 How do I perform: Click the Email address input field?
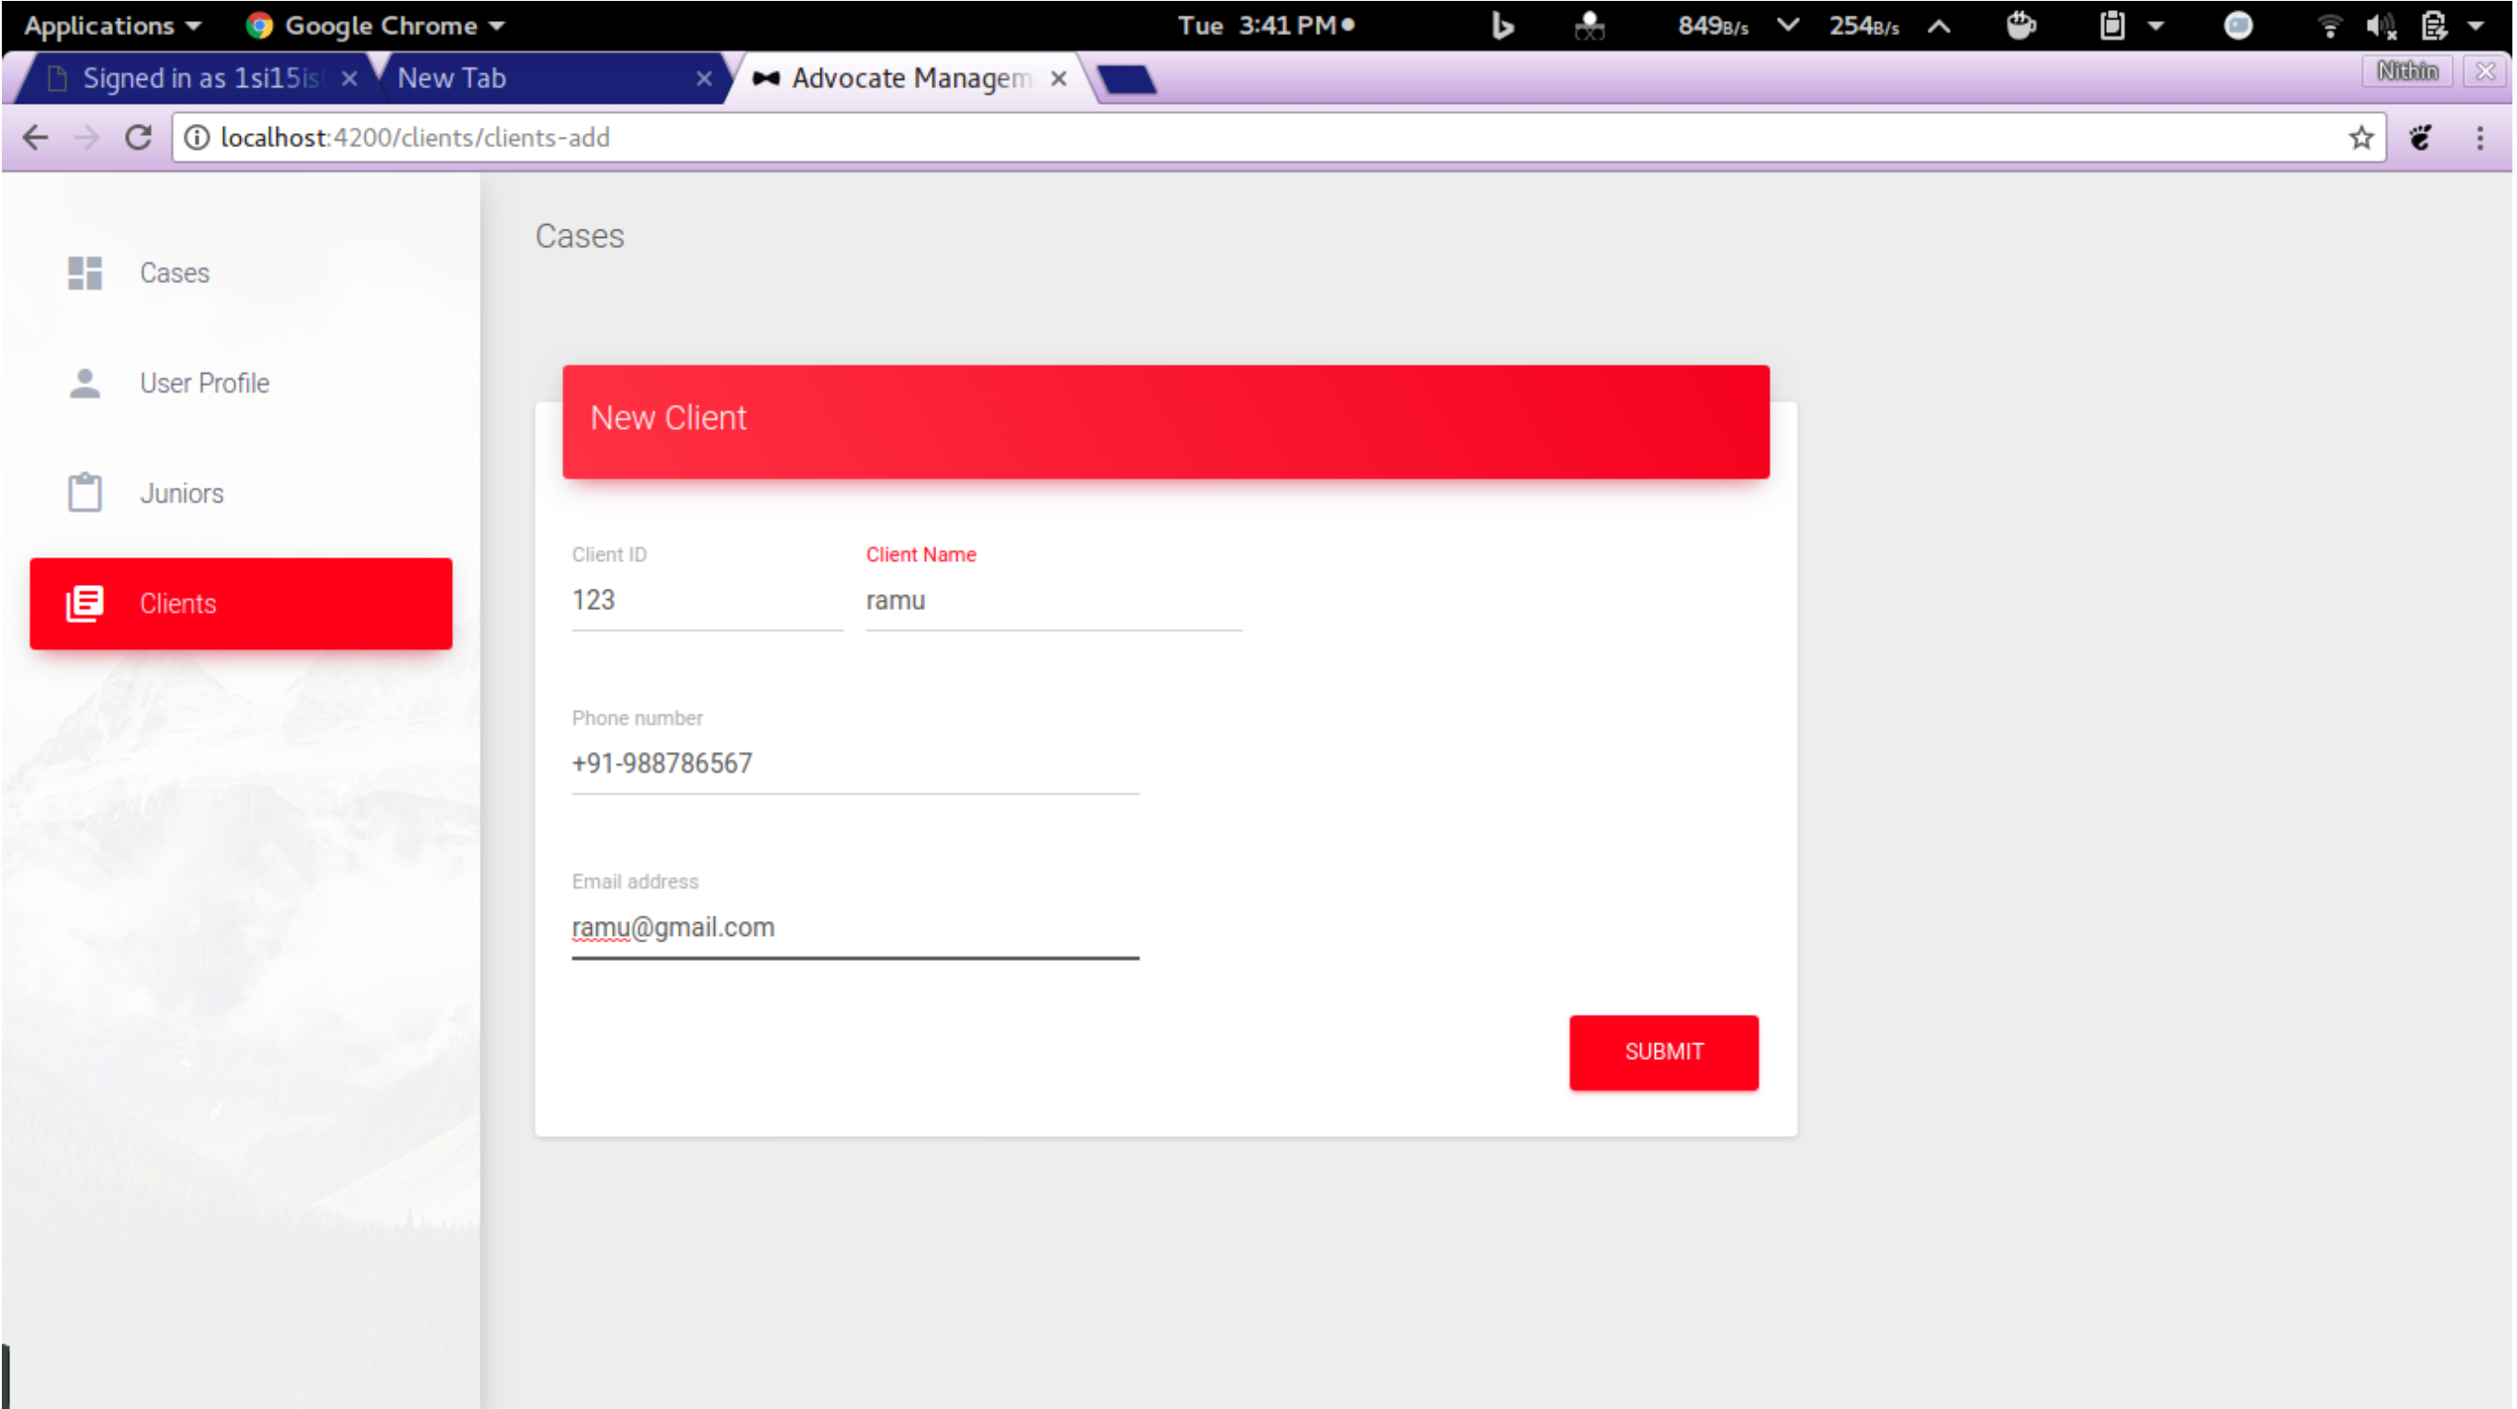pyautogui.click(x=855, y=927)
